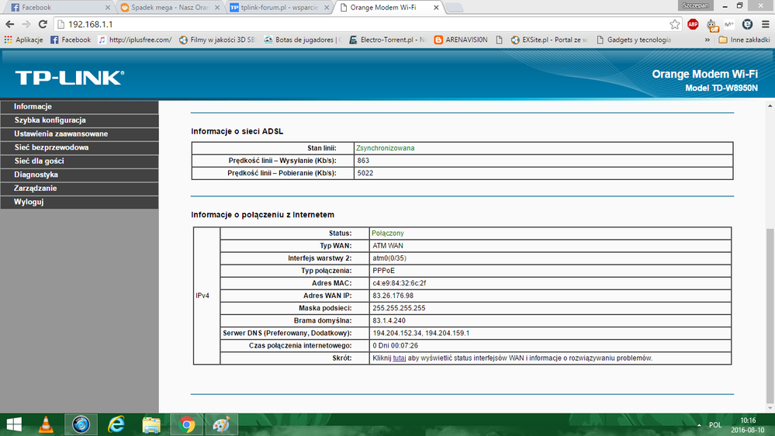This screenshot has height=436, width=775.
Task: Open File Explorer from the taskbar
Action: [151, 424]
